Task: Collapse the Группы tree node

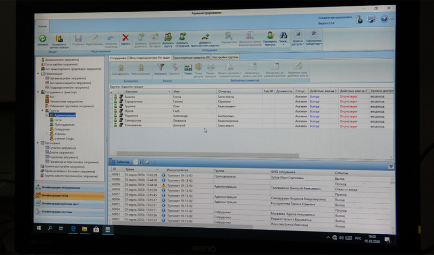Action: click(42, 110)
